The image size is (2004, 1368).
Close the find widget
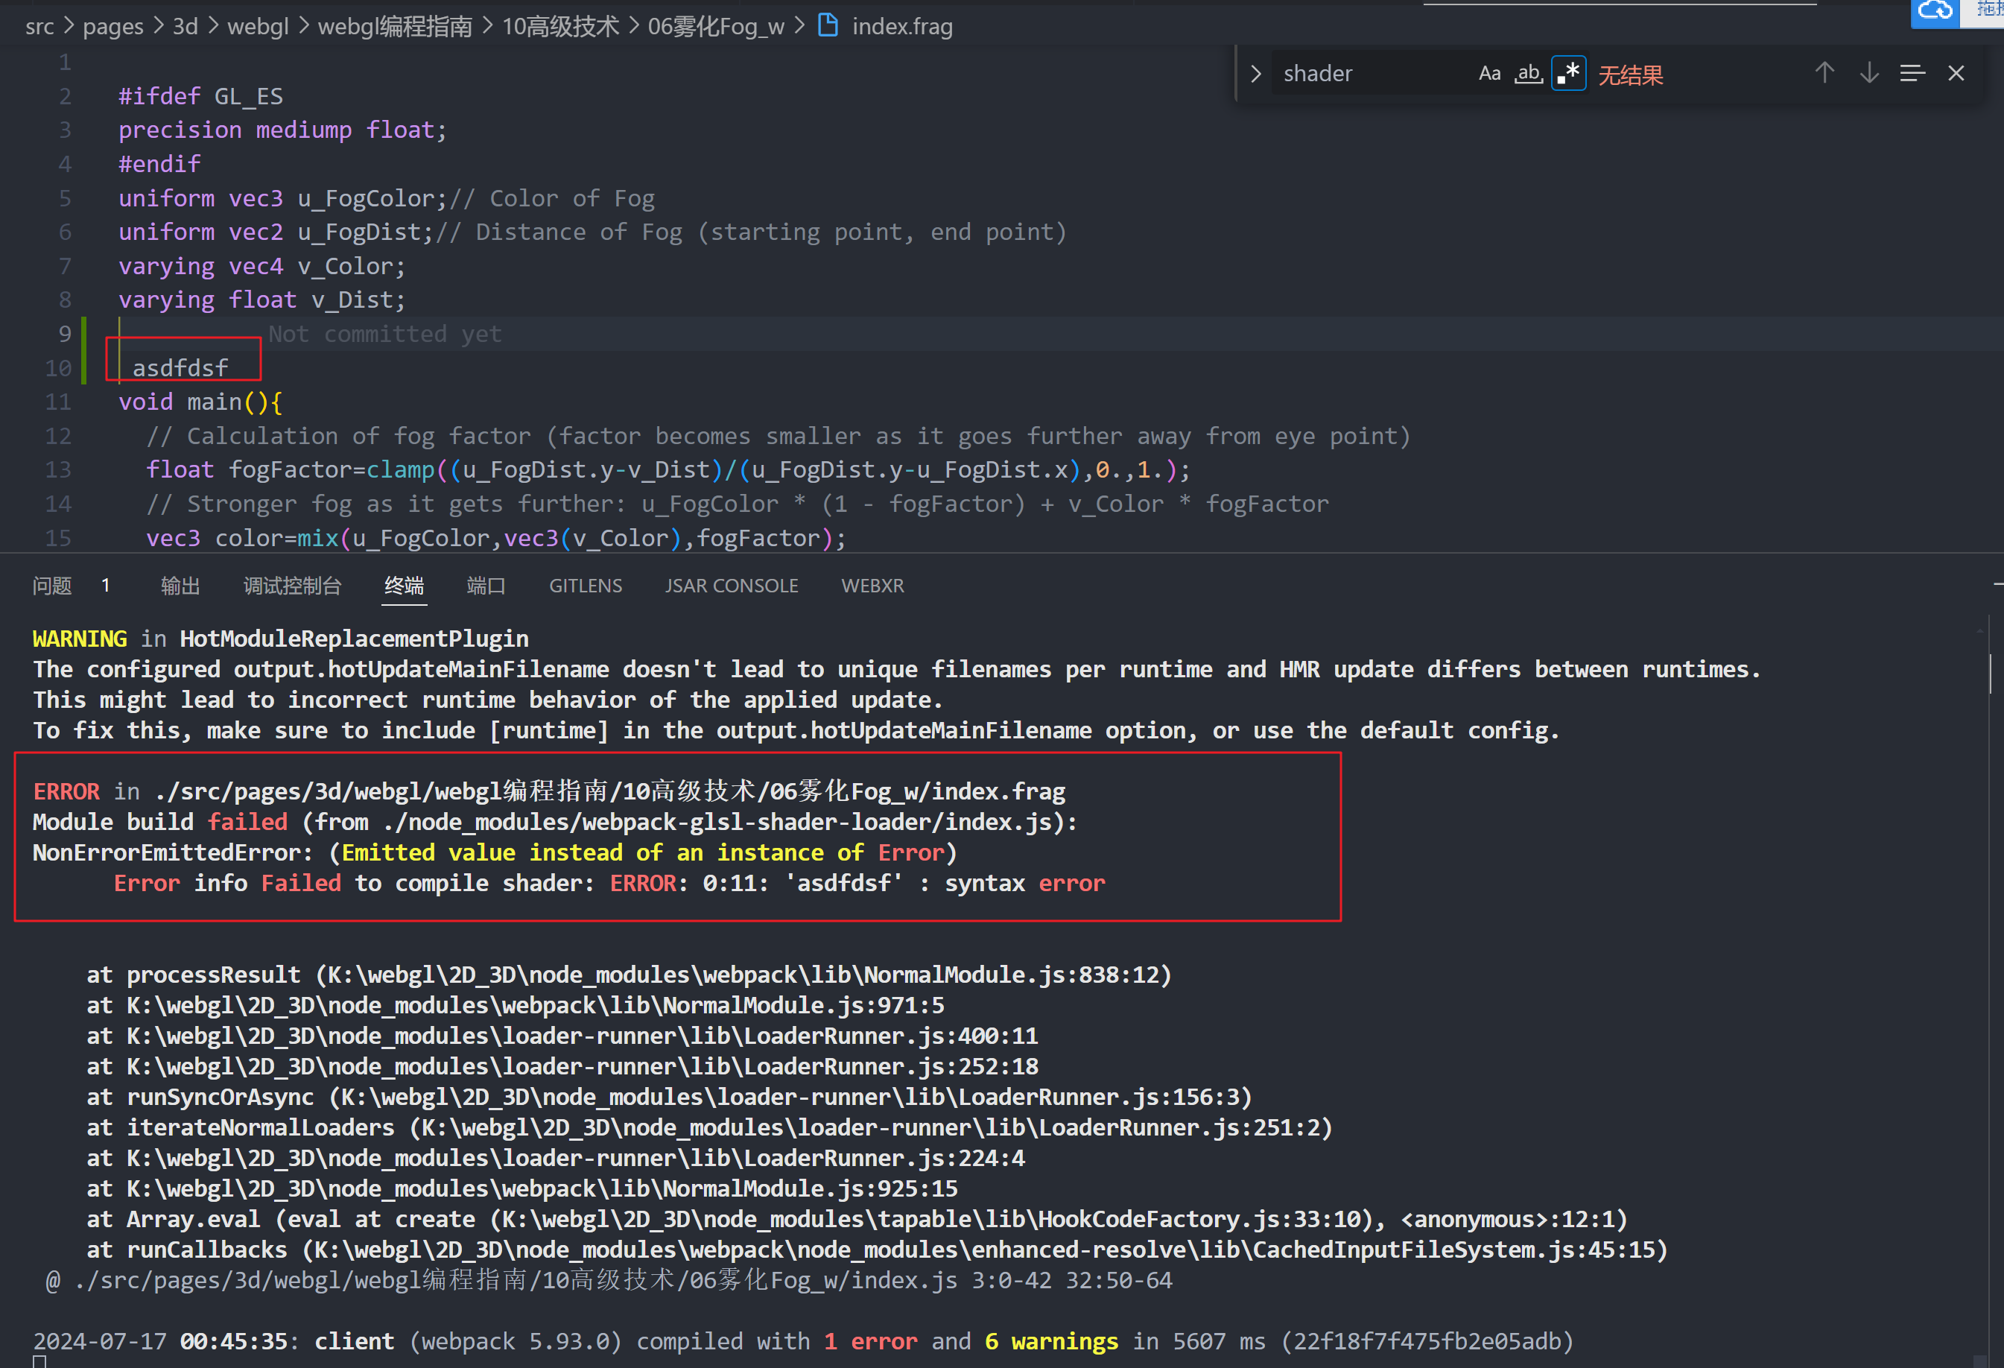point(1956,75)
